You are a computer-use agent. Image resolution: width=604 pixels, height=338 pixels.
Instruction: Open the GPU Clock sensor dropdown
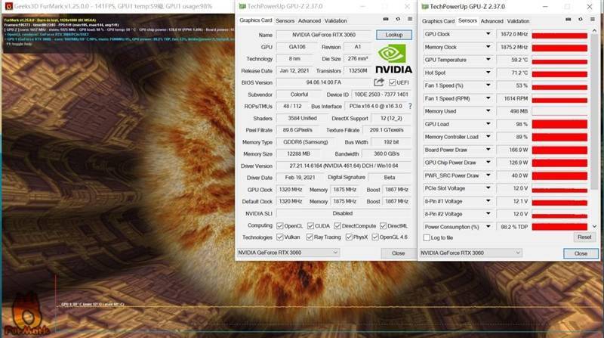click(488, 34)
